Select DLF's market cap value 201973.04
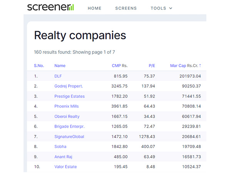Screen dimensions: 231x173 coord(190,76)
